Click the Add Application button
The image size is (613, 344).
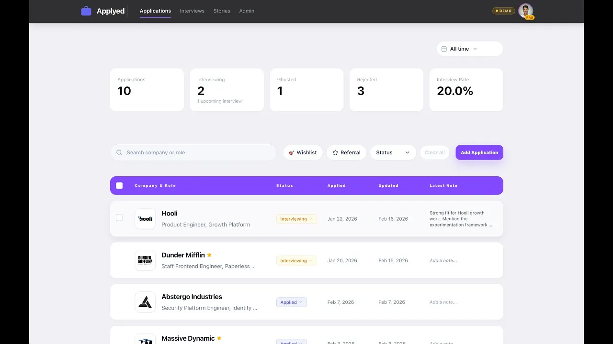479,152
